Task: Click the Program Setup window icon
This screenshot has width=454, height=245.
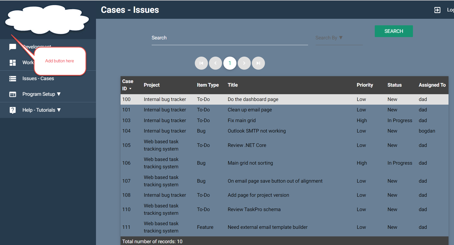Action: 13,94
